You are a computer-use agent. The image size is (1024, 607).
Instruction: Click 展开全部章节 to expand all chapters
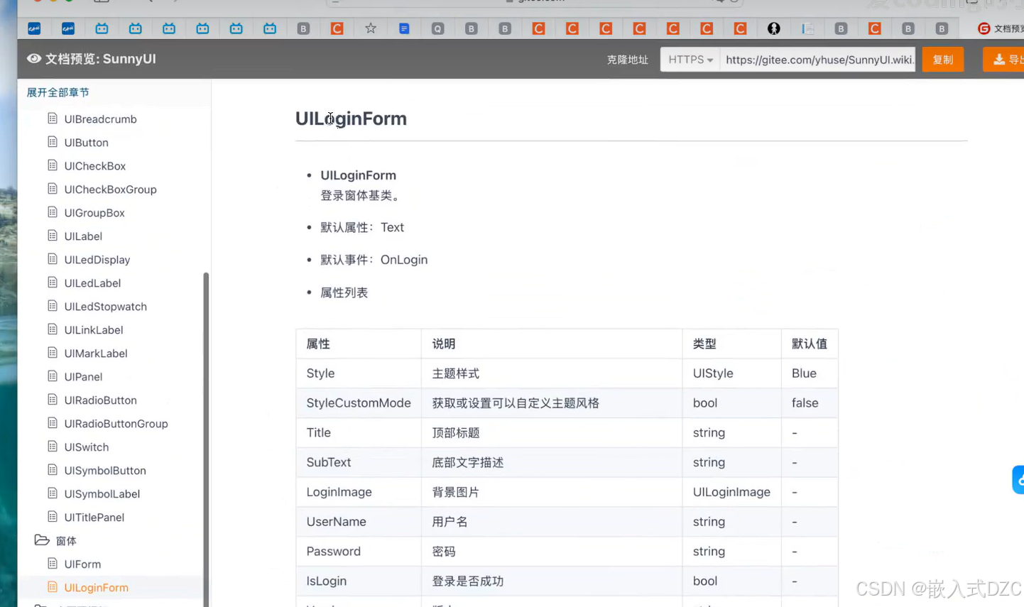coord(58,92)
